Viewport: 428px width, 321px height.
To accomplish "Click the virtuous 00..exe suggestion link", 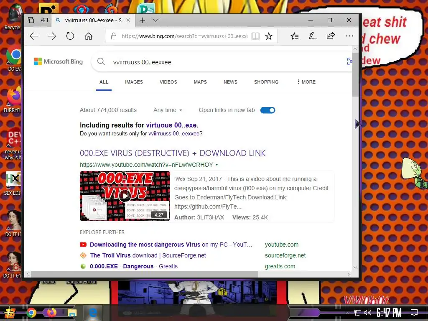I will point(172,125).
